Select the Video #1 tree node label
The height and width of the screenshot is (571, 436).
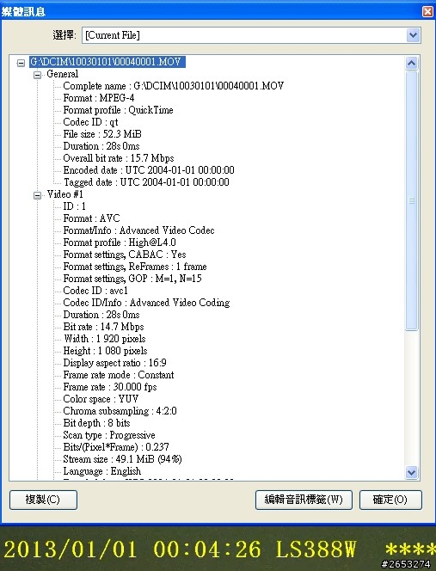coord(64,194)
